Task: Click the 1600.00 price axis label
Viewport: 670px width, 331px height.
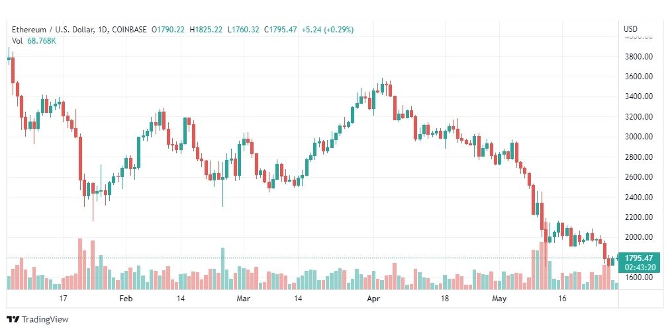Action: [638, 277]
